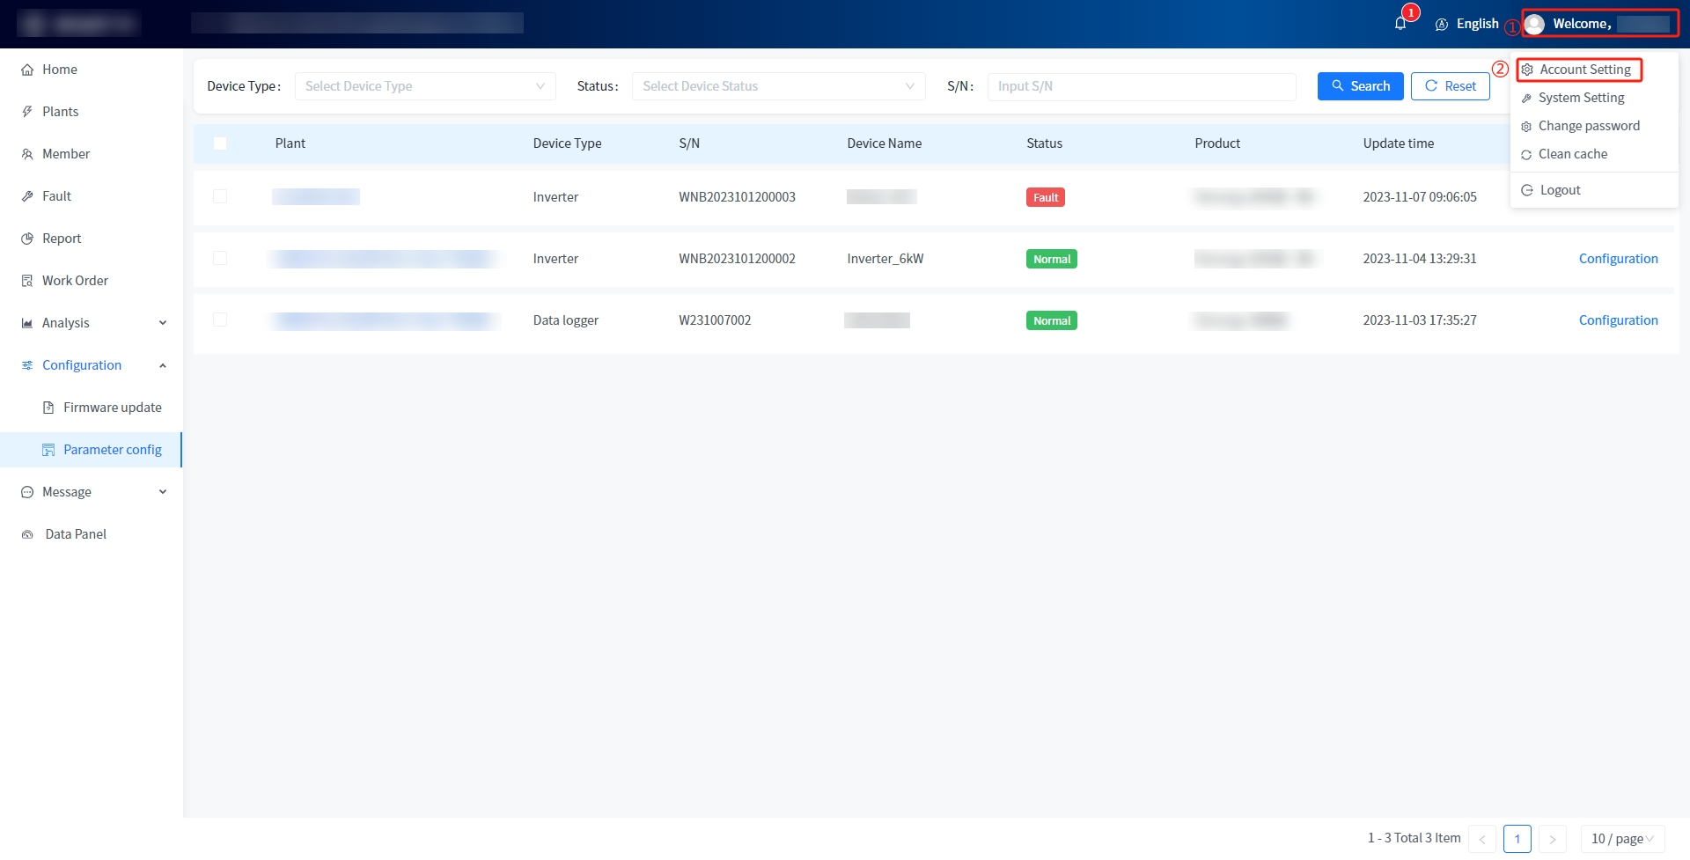Open the Select Device Type dropdown
This screenshot has height=860, width=1690.
pyautogui.click(x=425, y=86)
